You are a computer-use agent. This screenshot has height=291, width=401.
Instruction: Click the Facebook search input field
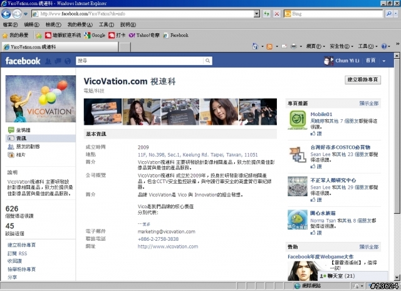pos(140,61)
